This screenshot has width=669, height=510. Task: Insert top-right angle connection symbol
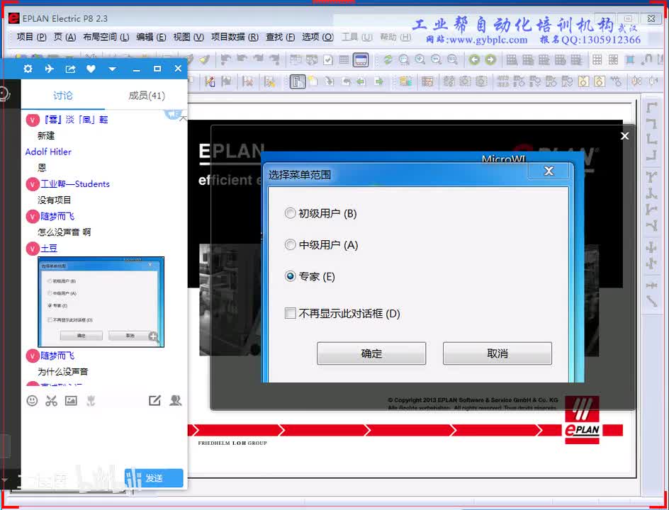(651, 124)
